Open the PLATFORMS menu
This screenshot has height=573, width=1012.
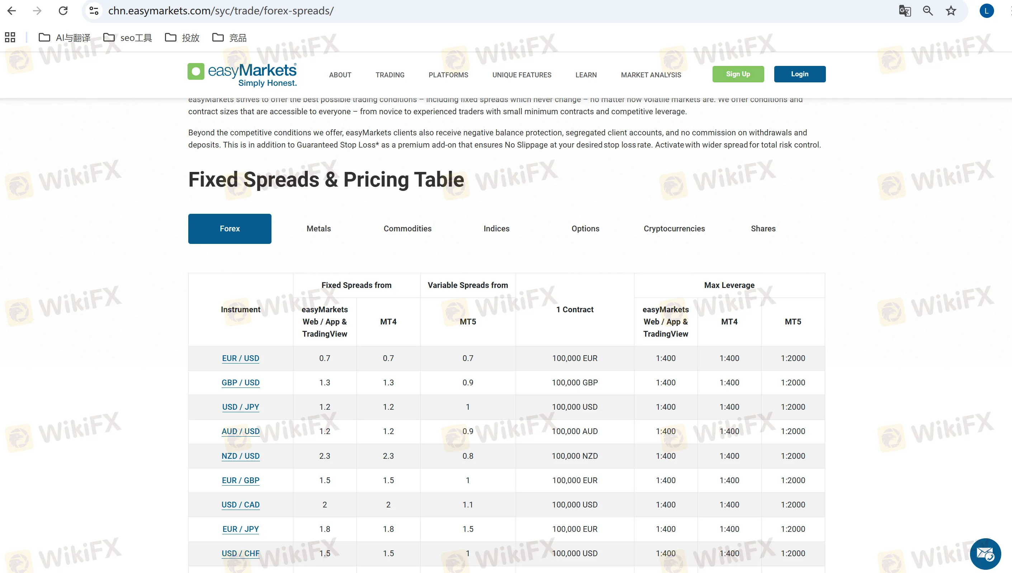point(449,75)
